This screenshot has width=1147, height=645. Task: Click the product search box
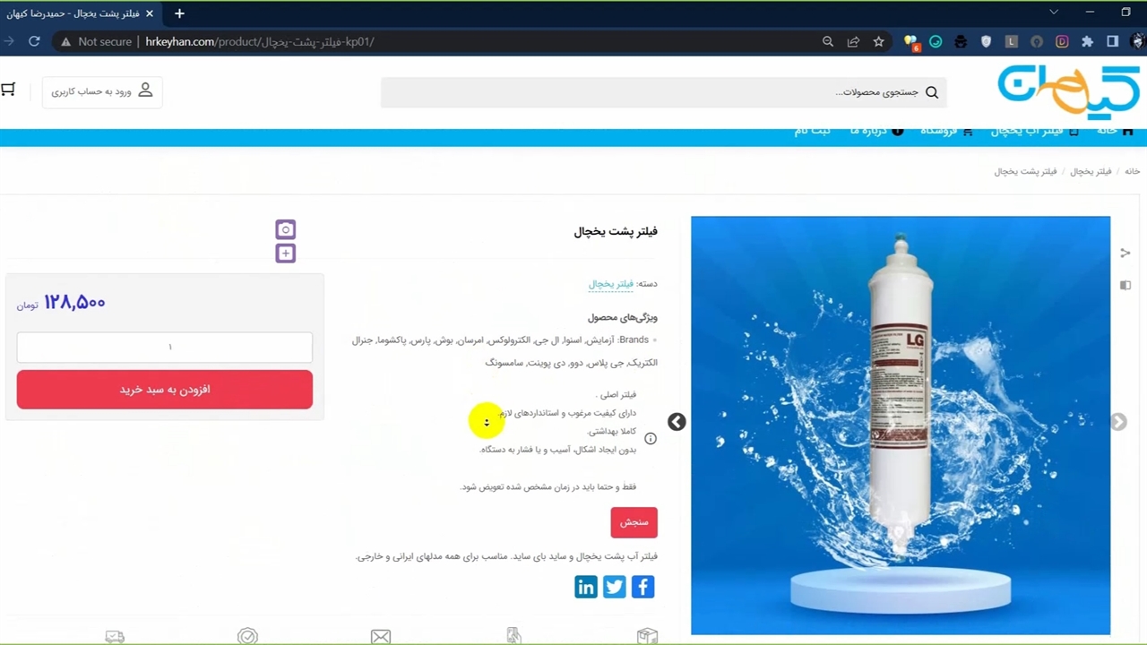click(663, 92)
